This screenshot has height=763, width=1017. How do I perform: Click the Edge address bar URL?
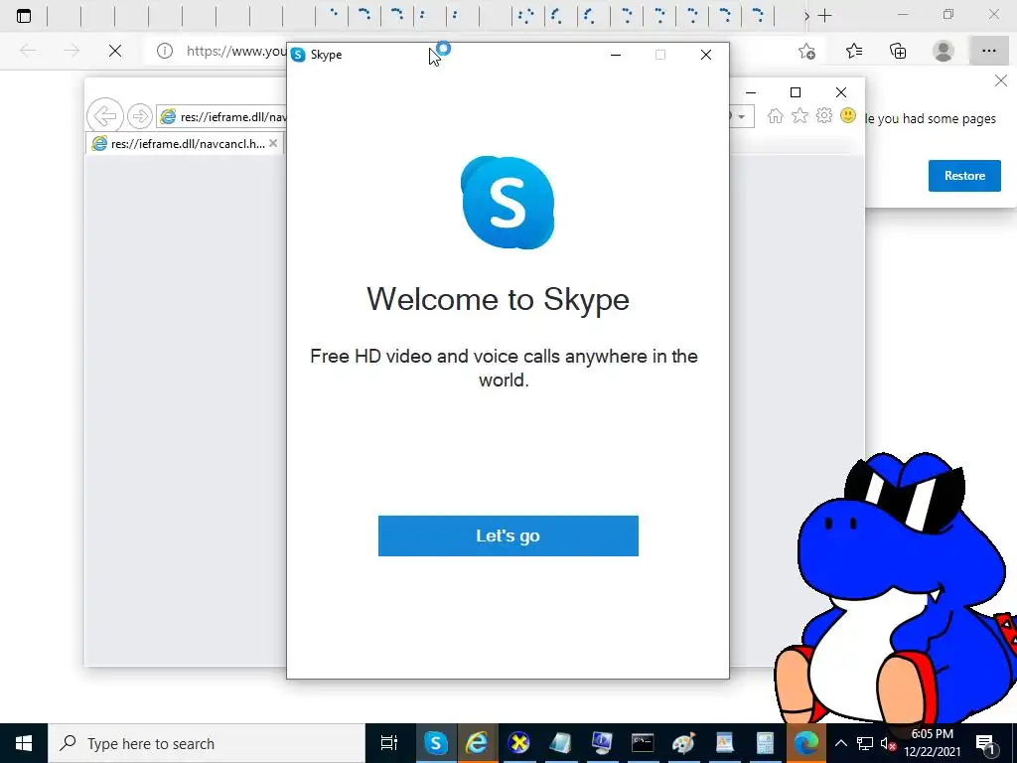(236, 51)
